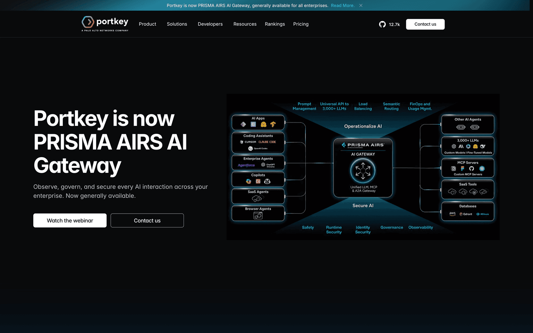This screenshot has width=533, height=333.
Task: Click the header Contact us button
Action: coord(425,24)
